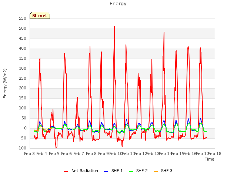Select the Net Radiation legend entry
The height and width of the screenshot is (178, 237).
[x=81, y=171]
